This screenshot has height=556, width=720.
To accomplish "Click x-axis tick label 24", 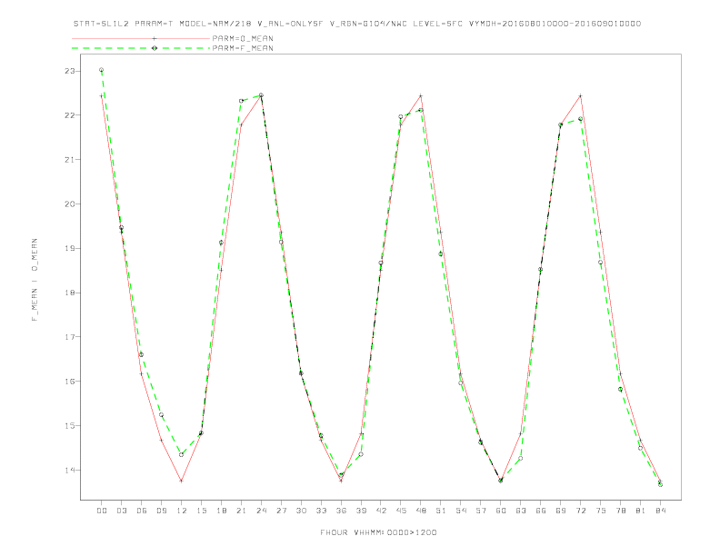I will click(x=261, y=511).
